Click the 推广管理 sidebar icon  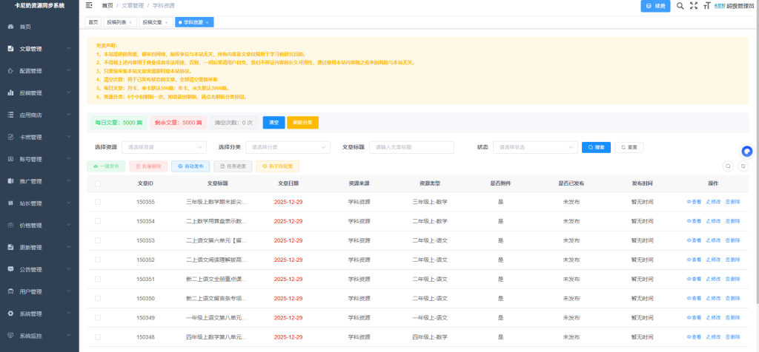pyautogui.click(x=10, y=181)
